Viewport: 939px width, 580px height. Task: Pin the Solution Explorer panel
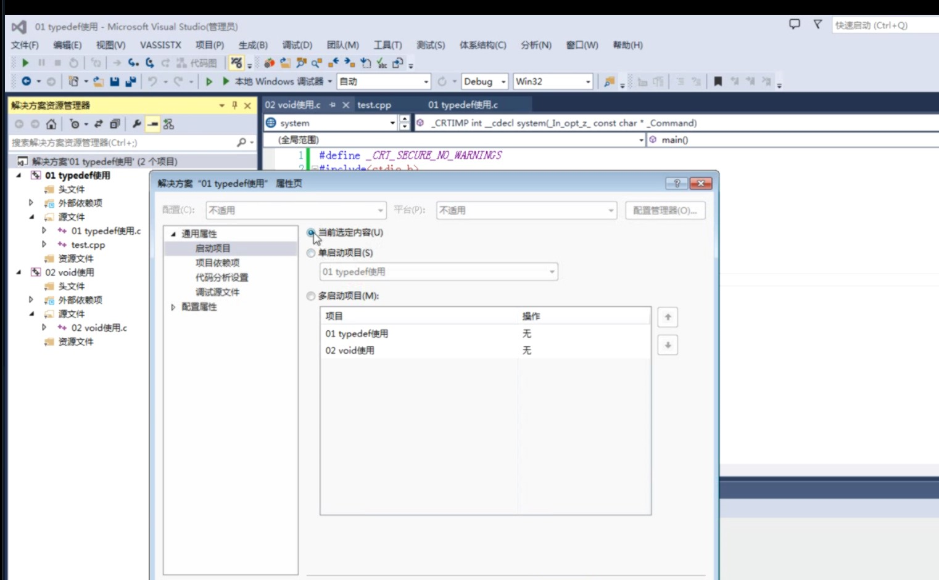click(x=234, y=105)
